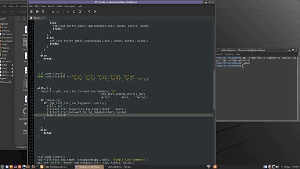
Task: Click the Save icon in editor toolbar
Action: (x=43, y=12)
